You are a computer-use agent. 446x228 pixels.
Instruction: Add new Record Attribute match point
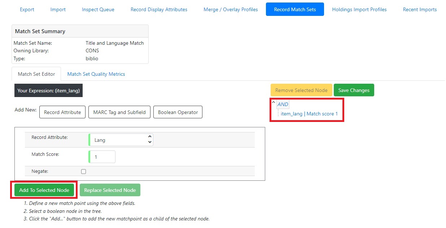click(62, 112)
